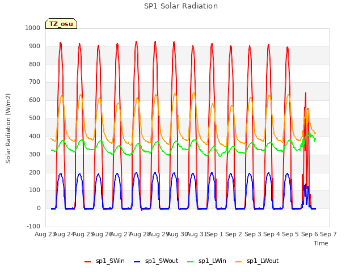363x272 pixels.
Task: Click the Aug 31 x-axis label
Action: 197,234
